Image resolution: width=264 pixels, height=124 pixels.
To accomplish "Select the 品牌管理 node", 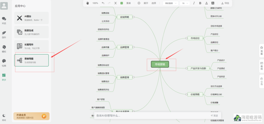I will point(125,47).
